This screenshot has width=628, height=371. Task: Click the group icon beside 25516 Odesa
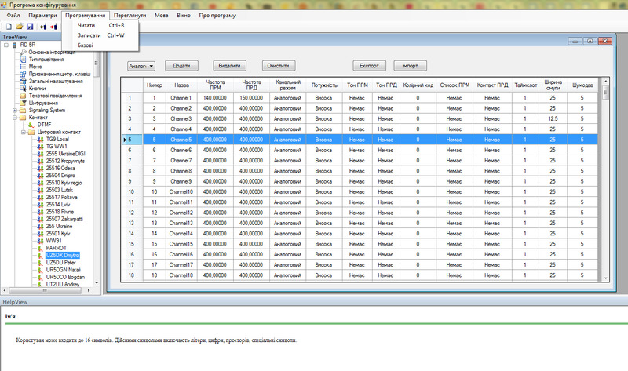(x=40, y=169)
